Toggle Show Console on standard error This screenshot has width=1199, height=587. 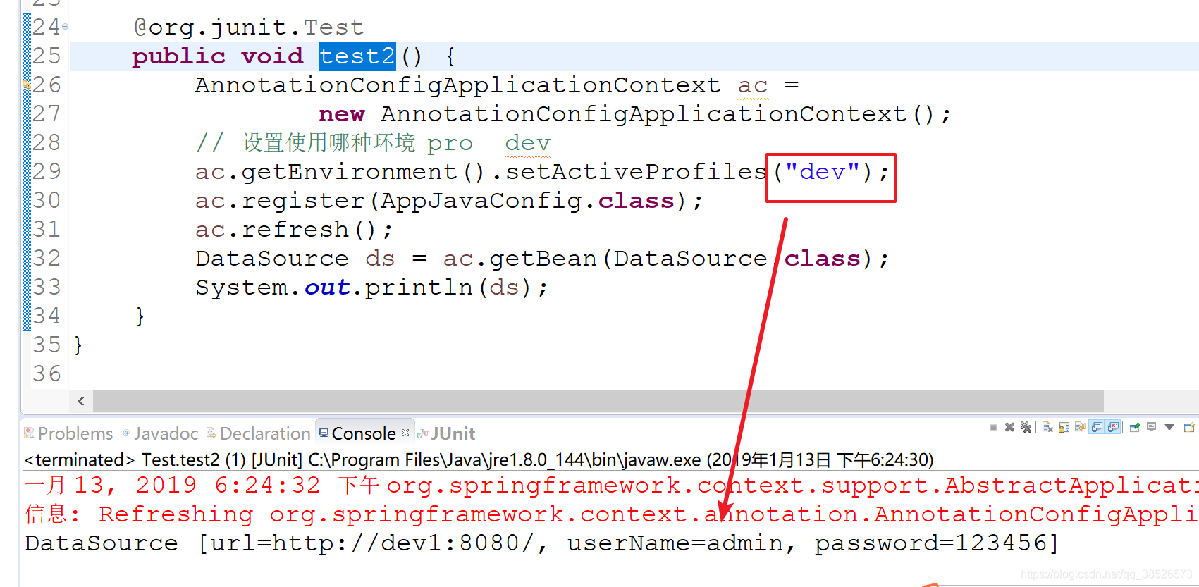coord(1113,427)
